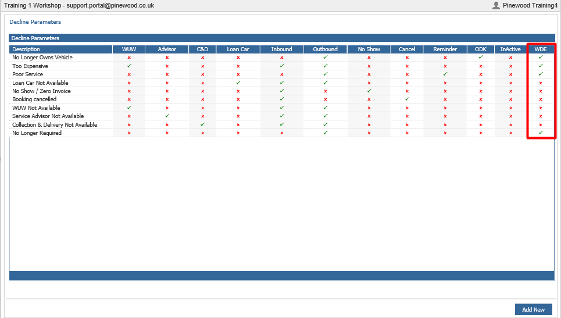The height and width of the screenshot is (318, 561).
Task: Click Outbound tick for WUW Not Available
Action: pos(325,108)
